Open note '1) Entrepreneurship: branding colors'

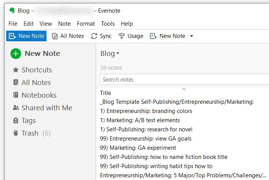coord(146,111)
